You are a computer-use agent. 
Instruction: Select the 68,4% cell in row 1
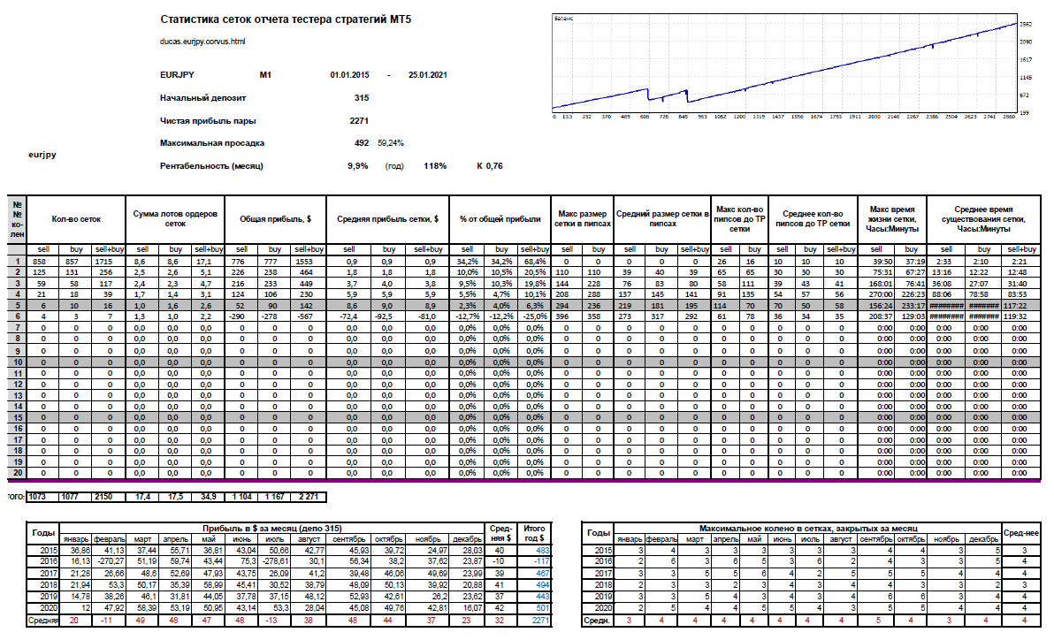(534, 262)
